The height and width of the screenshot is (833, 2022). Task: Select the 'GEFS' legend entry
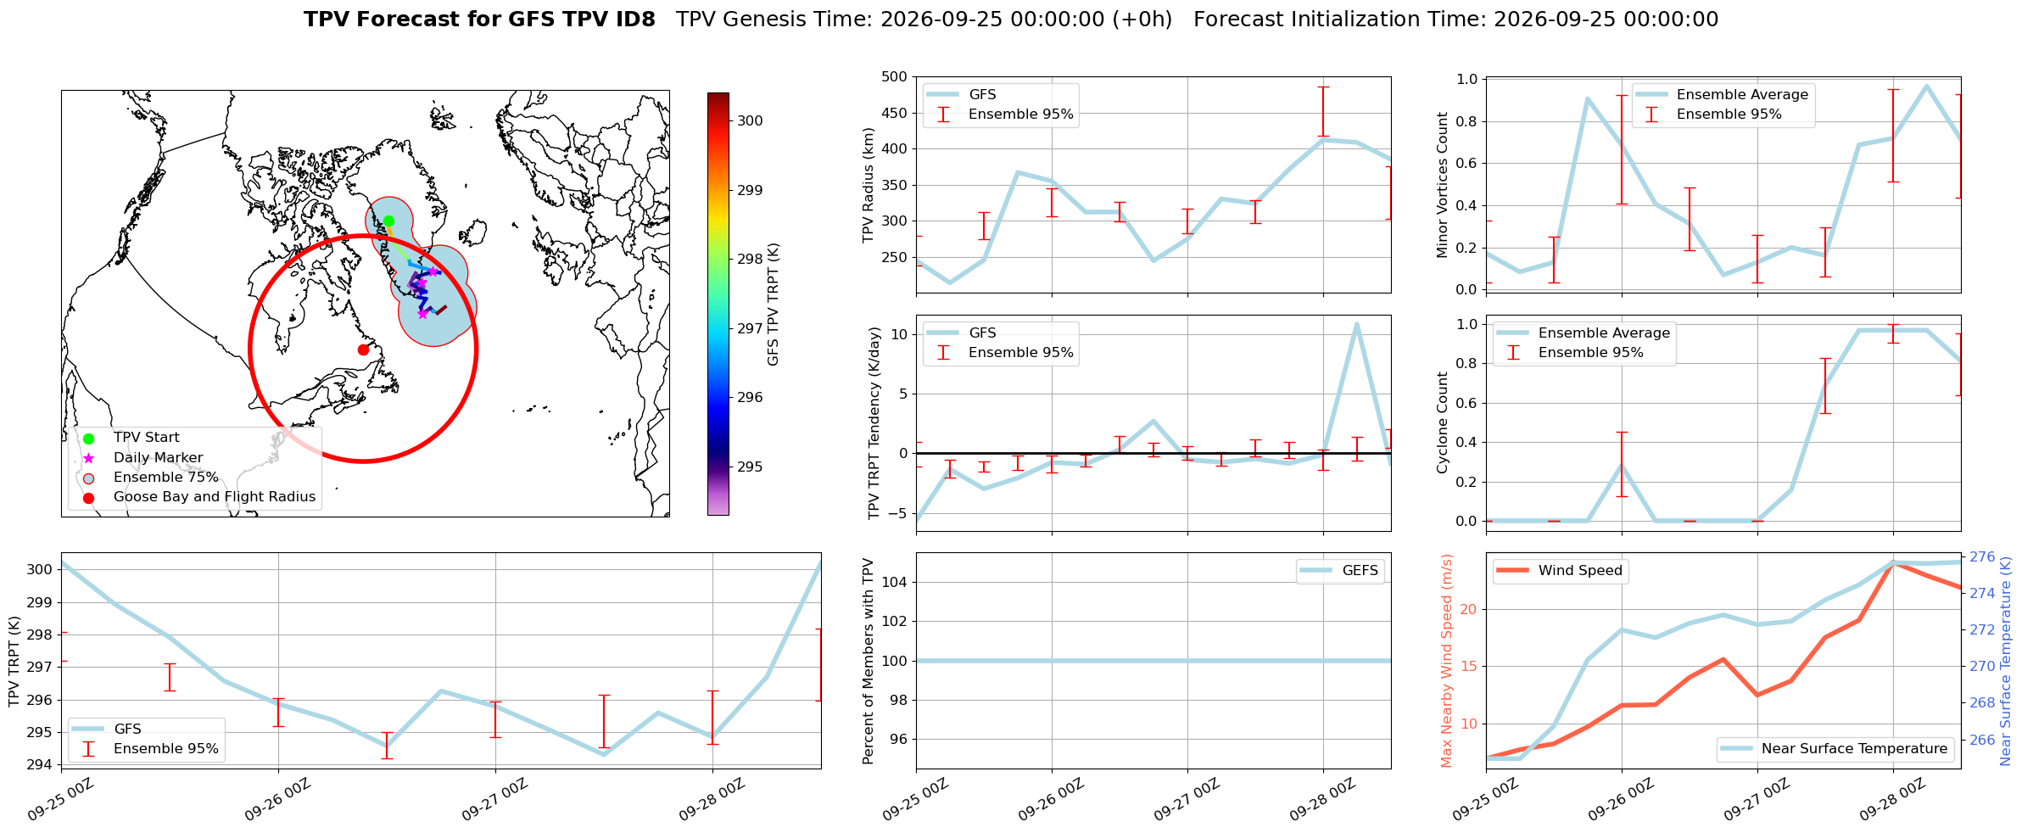[x=1340, y=571]
